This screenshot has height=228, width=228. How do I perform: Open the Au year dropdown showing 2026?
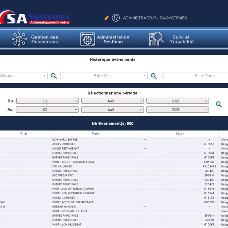pos(178,110)
